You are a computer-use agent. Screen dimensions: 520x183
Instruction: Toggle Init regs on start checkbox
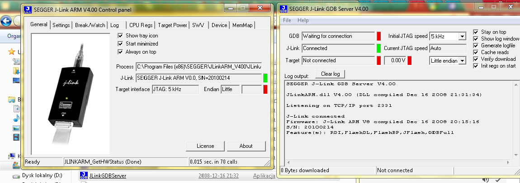point(476,66)
